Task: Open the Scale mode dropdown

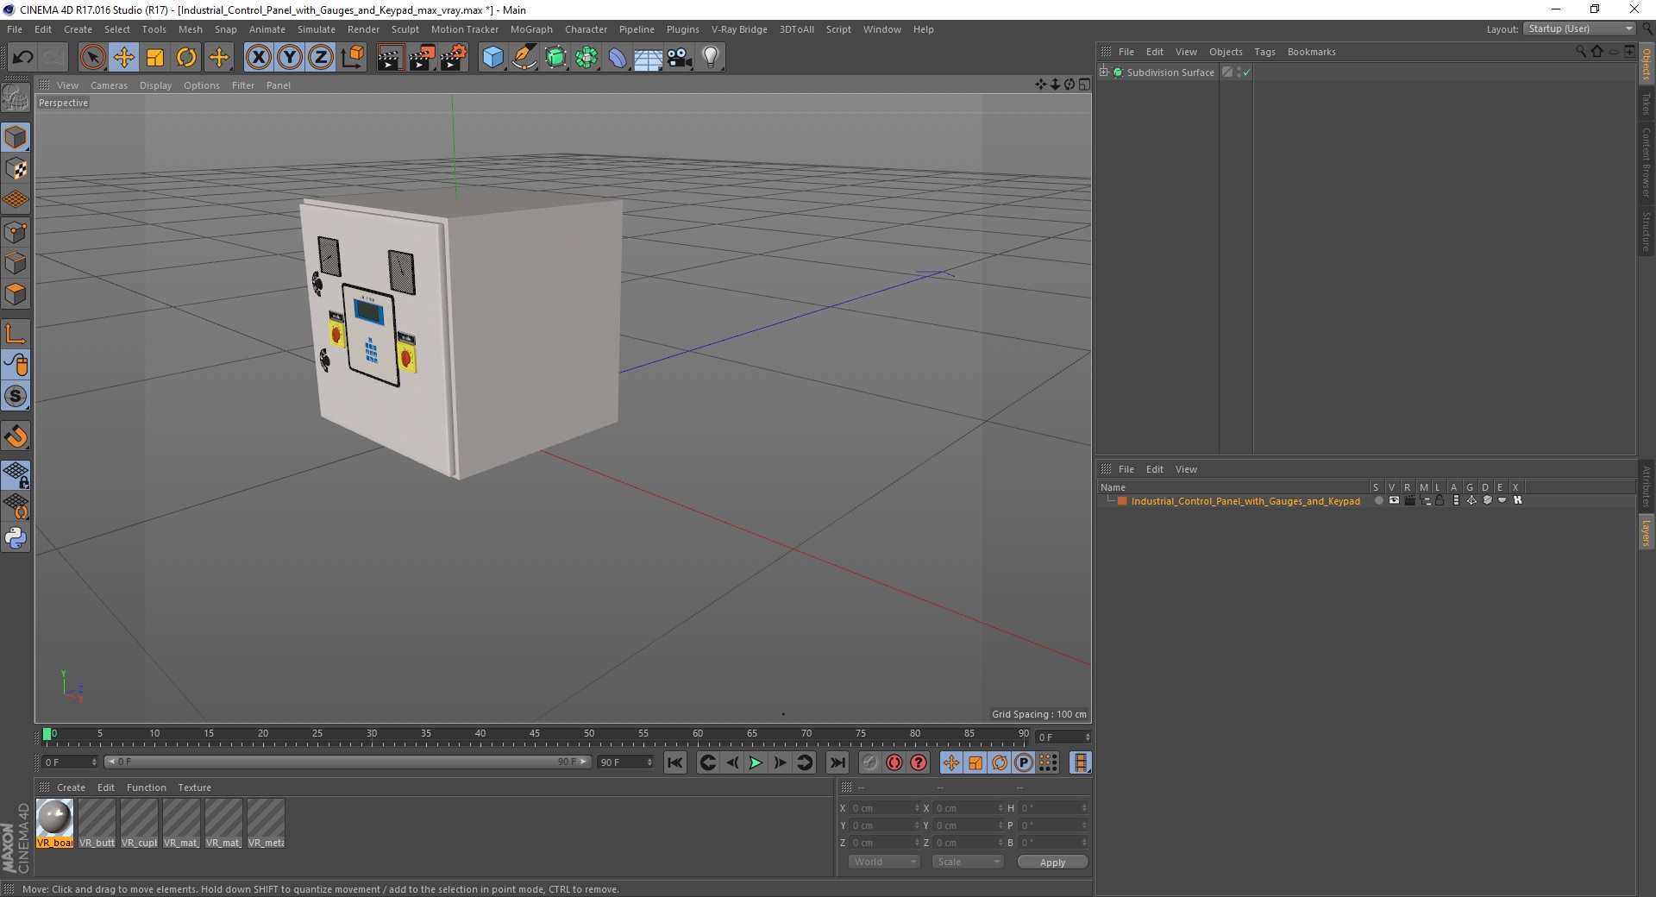Action: click(x=968, y=862)
